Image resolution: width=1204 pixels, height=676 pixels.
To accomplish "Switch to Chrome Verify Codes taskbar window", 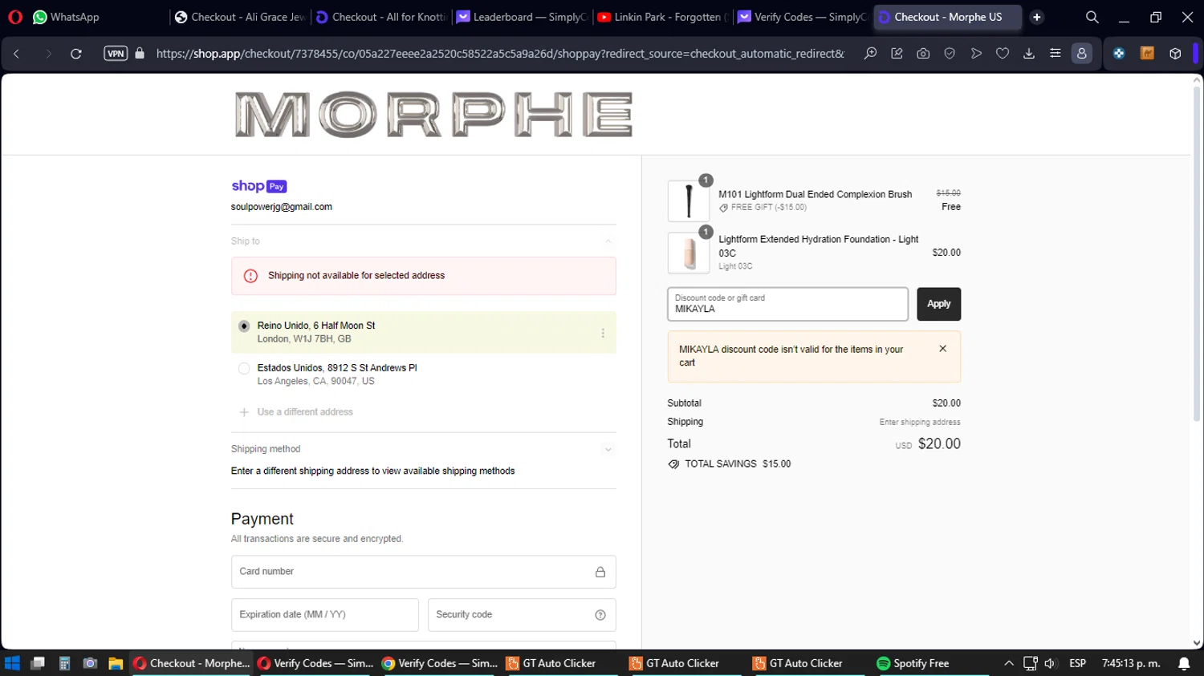I will (x=440, y=663).
